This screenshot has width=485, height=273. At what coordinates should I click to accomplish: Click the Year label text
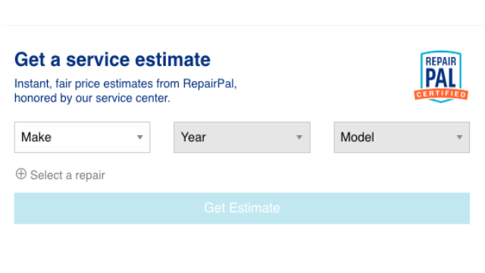point(193,137)
